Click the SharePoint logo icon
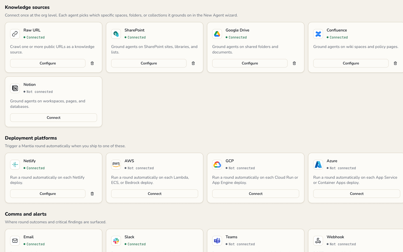 [x=116, y=34]
